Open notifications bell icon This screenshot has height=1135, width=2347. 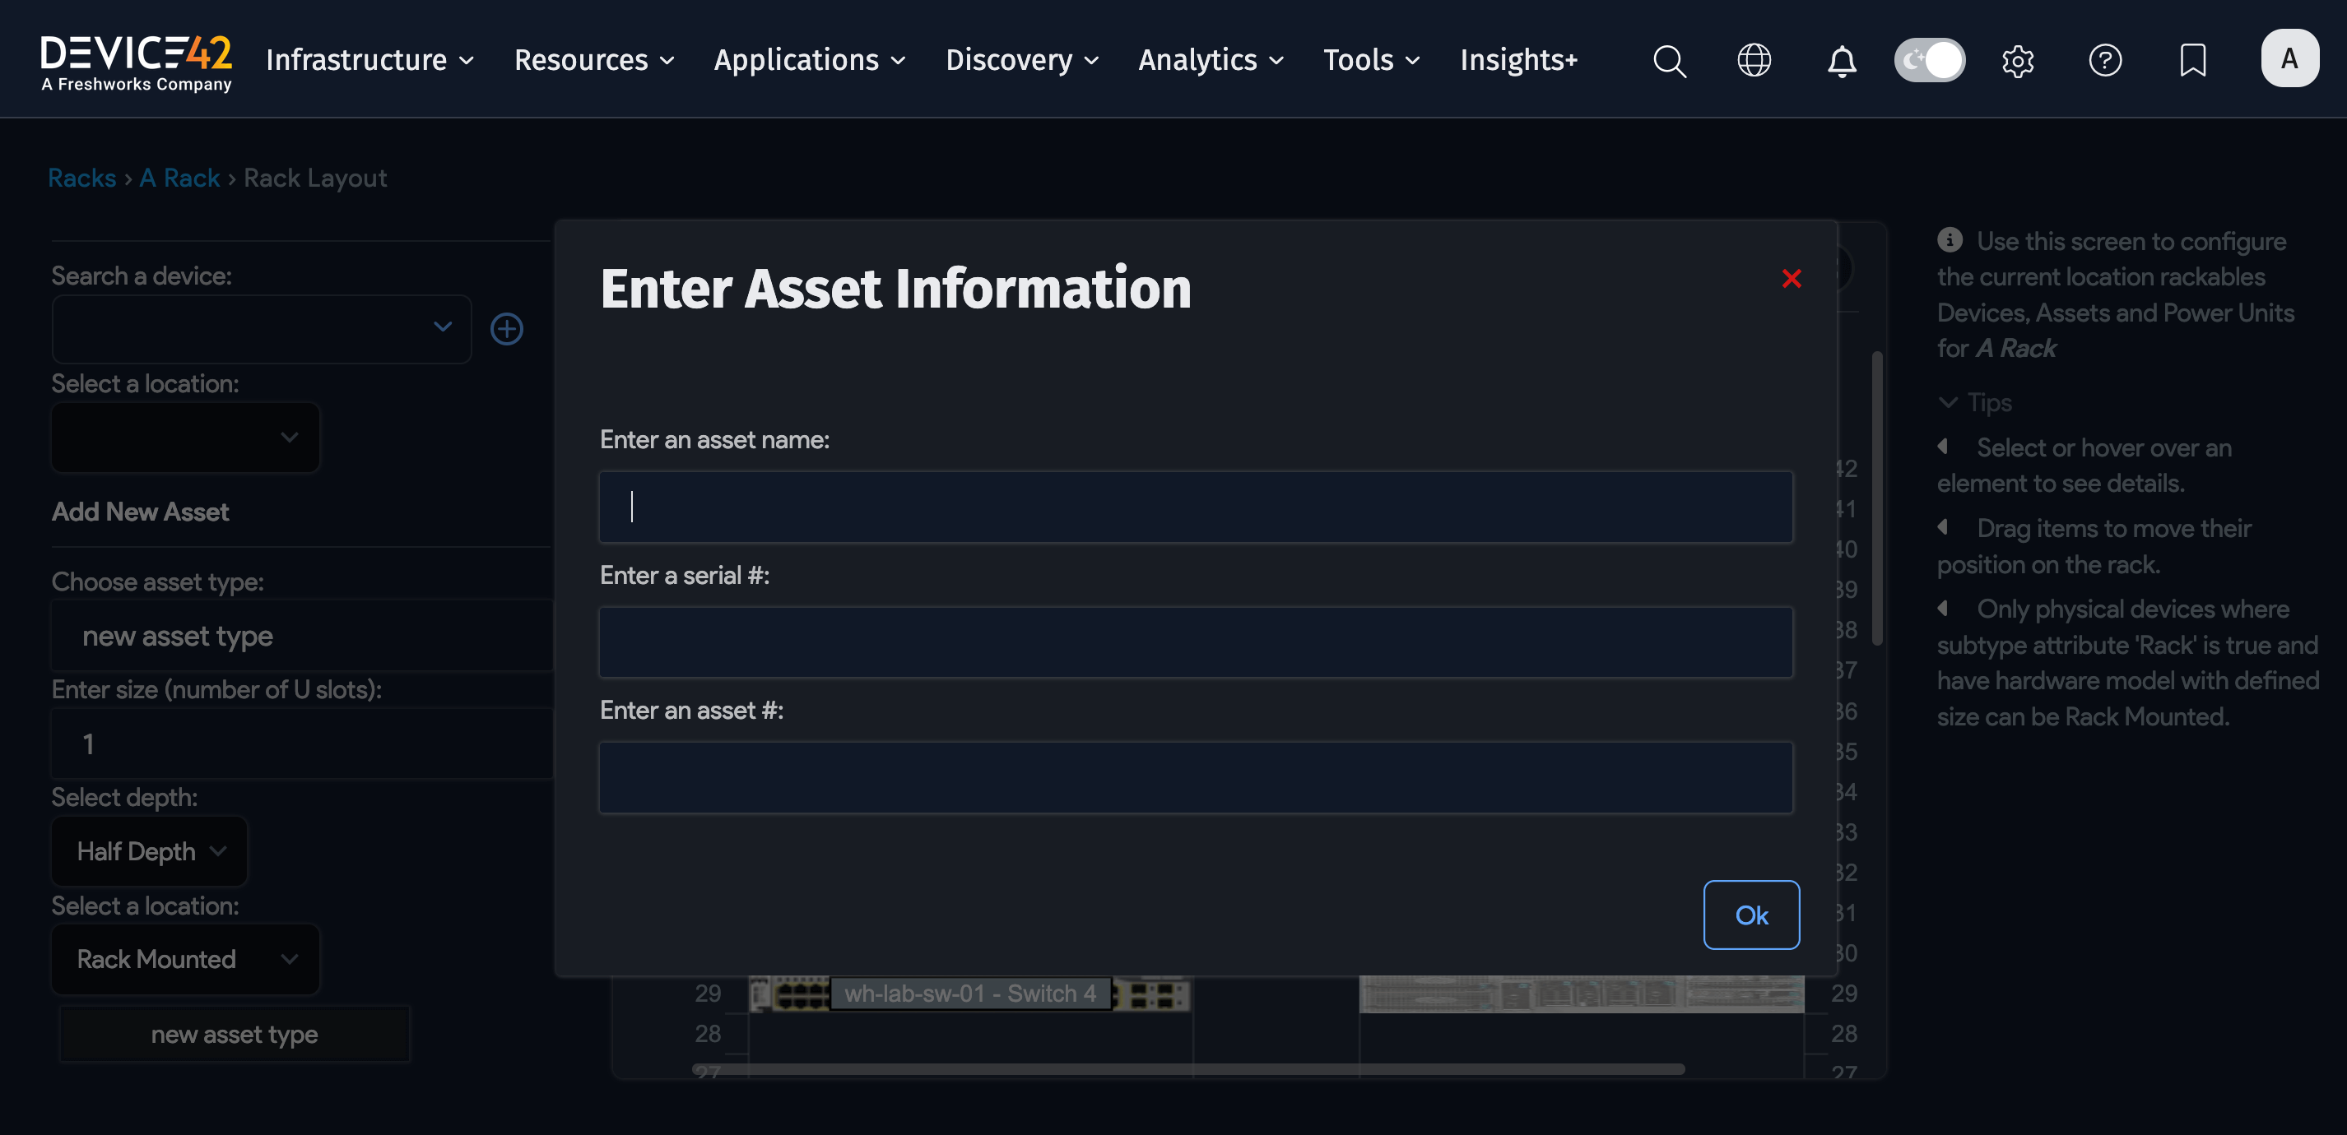click(1842, 60)
